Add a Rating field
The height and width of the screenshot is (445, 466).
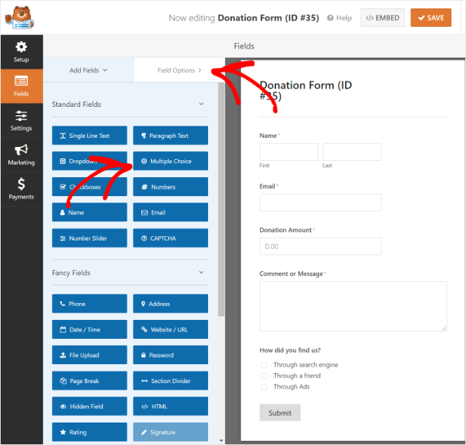[x=89, y=432]
